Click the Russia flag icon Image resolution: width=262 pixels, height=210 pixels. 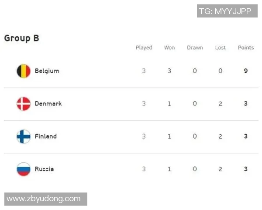click(24, 169)
